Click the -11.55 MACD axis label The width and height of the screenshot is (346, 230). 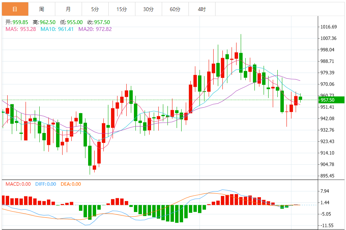pyautogui.click(x=327, y=225)
